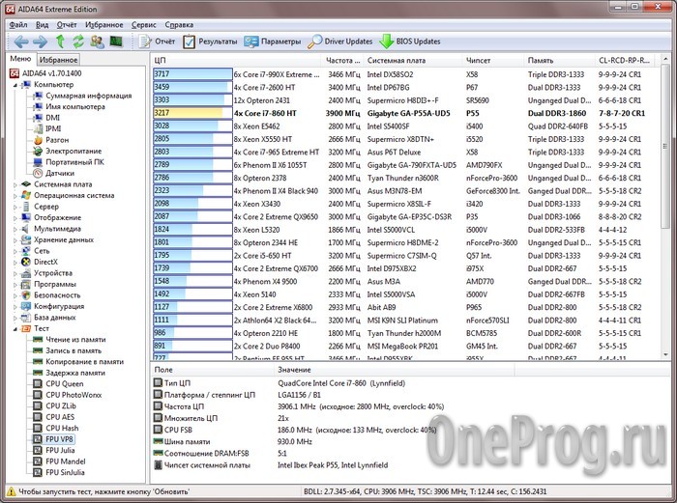Screen dimensions: 677x503
Task: Sort by Чипсет column header
Action: pyautogui.click(x=493, y=61)
